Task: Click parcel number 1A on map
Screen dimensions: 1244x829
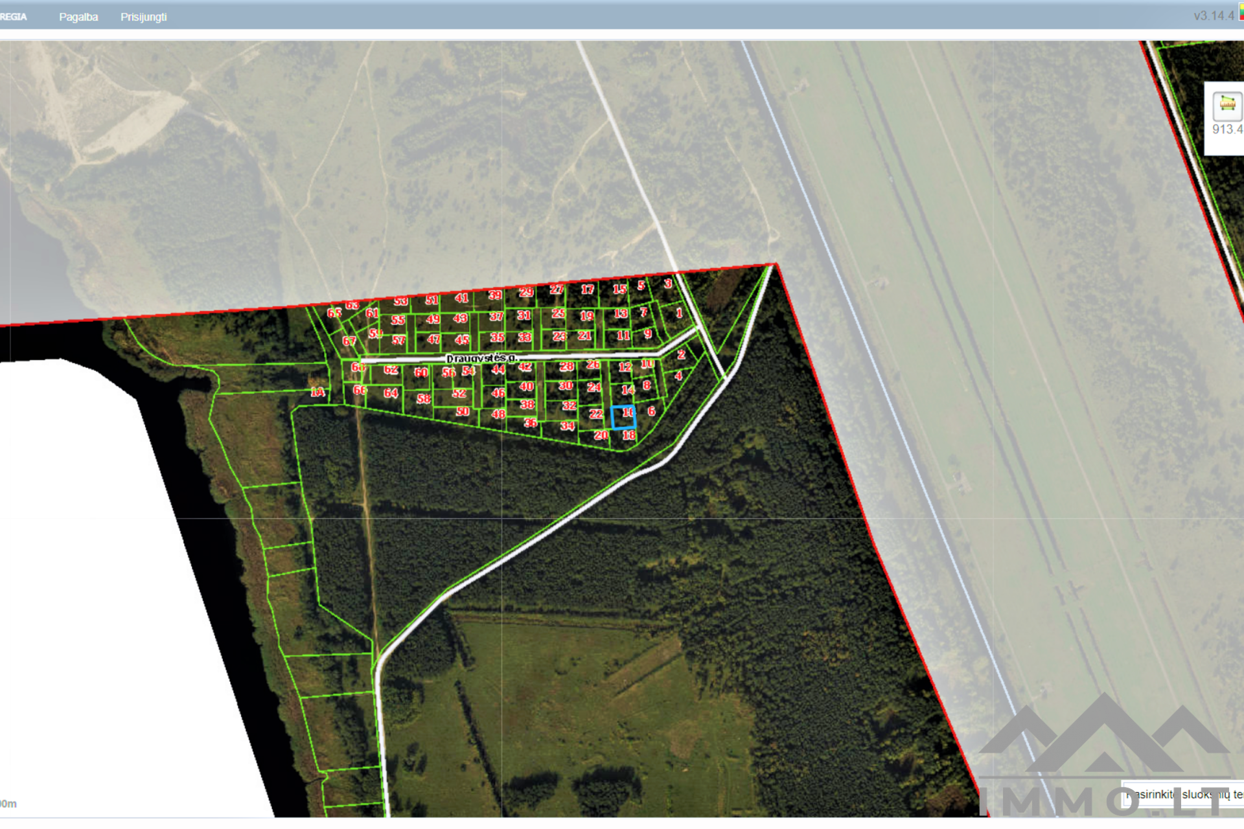Action: point(317,392)
